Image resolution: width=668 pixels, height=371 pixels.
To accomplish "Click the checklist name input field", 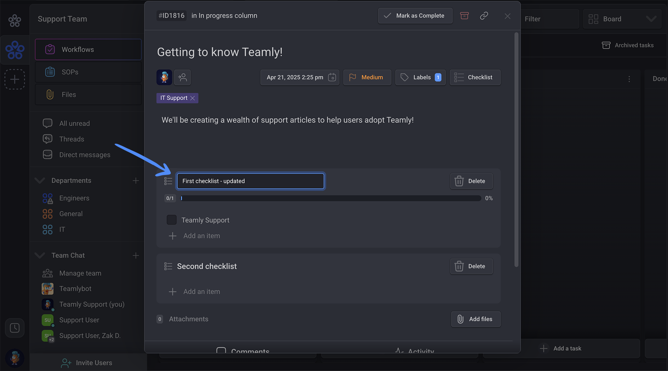I will point(251,181).
